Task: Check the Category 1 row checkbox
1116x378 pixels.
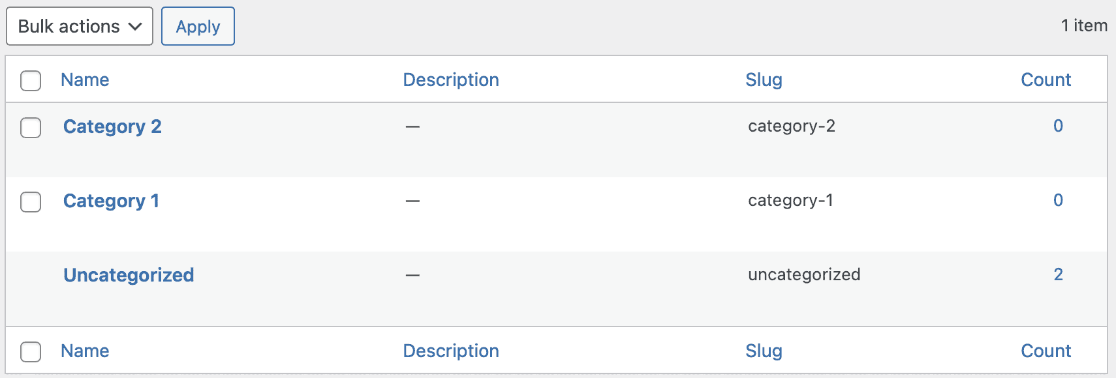Action: coord(31,202)
